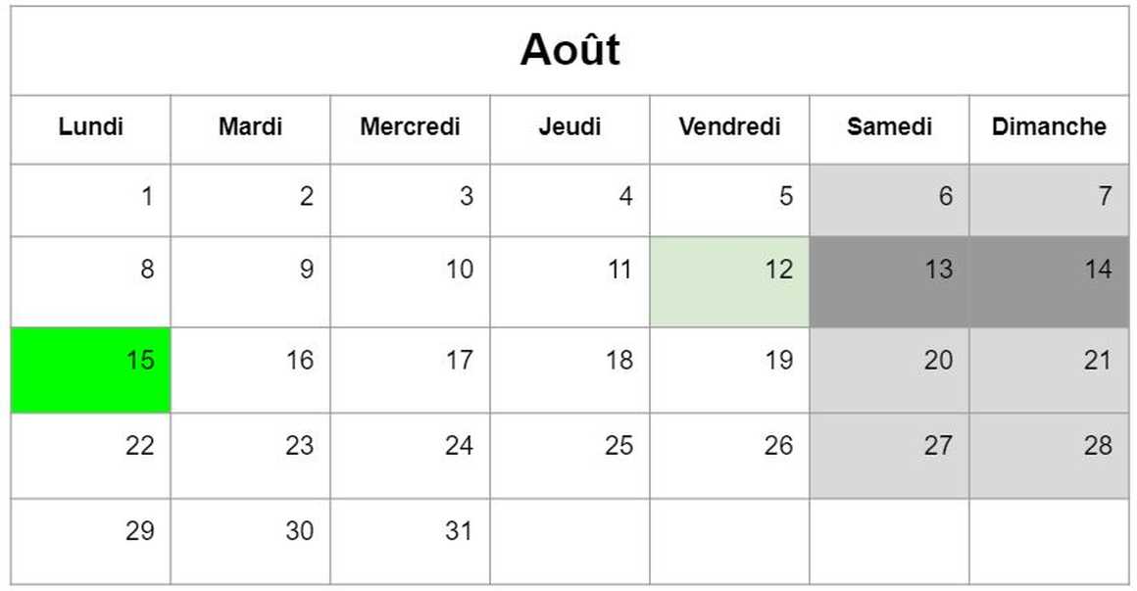Click the cell for August 31
Image resolution: width=1137 pixels, height=591 pixels.
pos(411,542)
